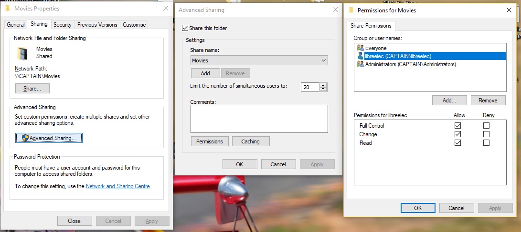Open the Network and Sharing Centre link
The image size is (521, 232).
(x=118, y=186)
